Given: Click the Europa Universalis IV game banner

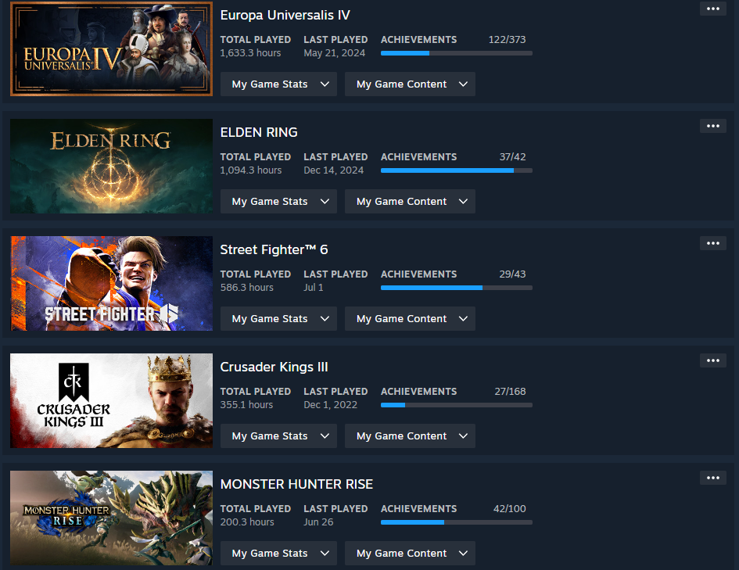Looking at the screenshot, I should click(x=111, y=48).
